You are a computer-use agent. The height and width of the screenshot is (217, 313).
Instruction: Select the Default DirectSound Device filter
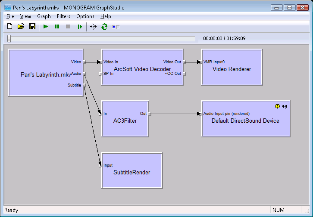coord(246,119)
